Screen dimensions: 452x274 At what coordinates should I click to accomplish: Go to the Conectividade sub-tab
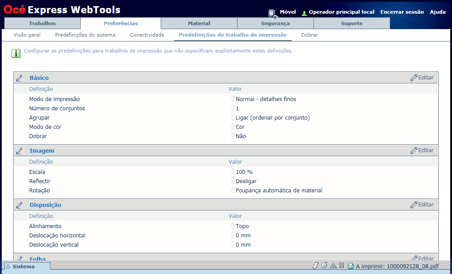coord(147,35)
